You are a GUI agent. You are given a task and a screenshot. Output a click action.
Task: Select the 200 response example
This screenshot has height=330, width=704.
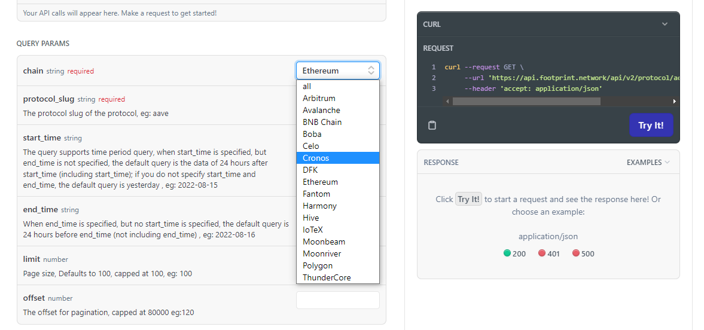tap(514, 253)
